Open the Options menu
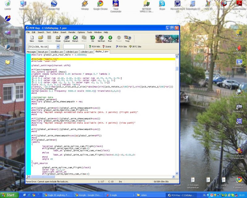The width and height of the screenshot is (247, 198). click(x=81, y=32)
